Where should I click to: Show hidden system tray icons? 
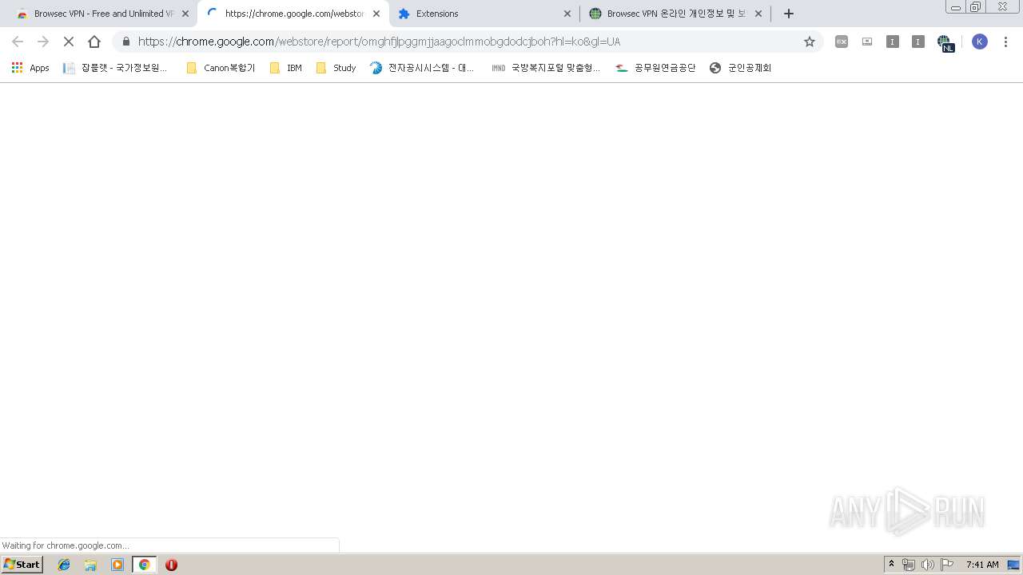[x=892, y=565]
